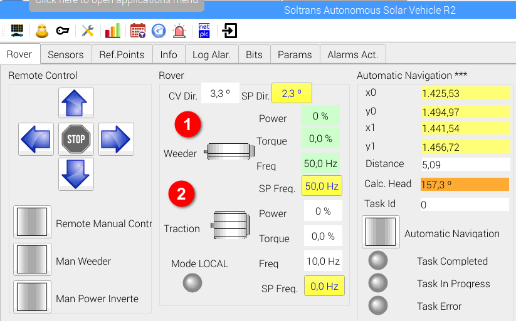The width and height of the screenshot is (516, 321).
Task: Open the Alarms Act. tab
Action: click(x=353, y=54)
